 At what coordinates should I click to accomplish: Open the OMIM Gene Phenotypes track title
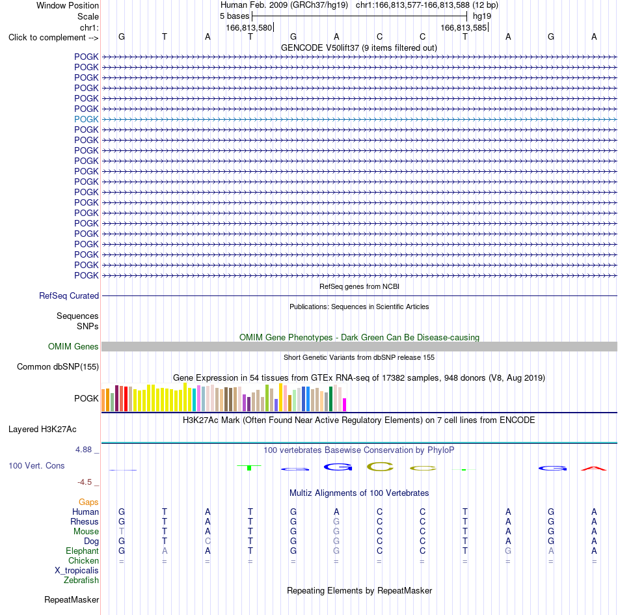tap(359, 338)
